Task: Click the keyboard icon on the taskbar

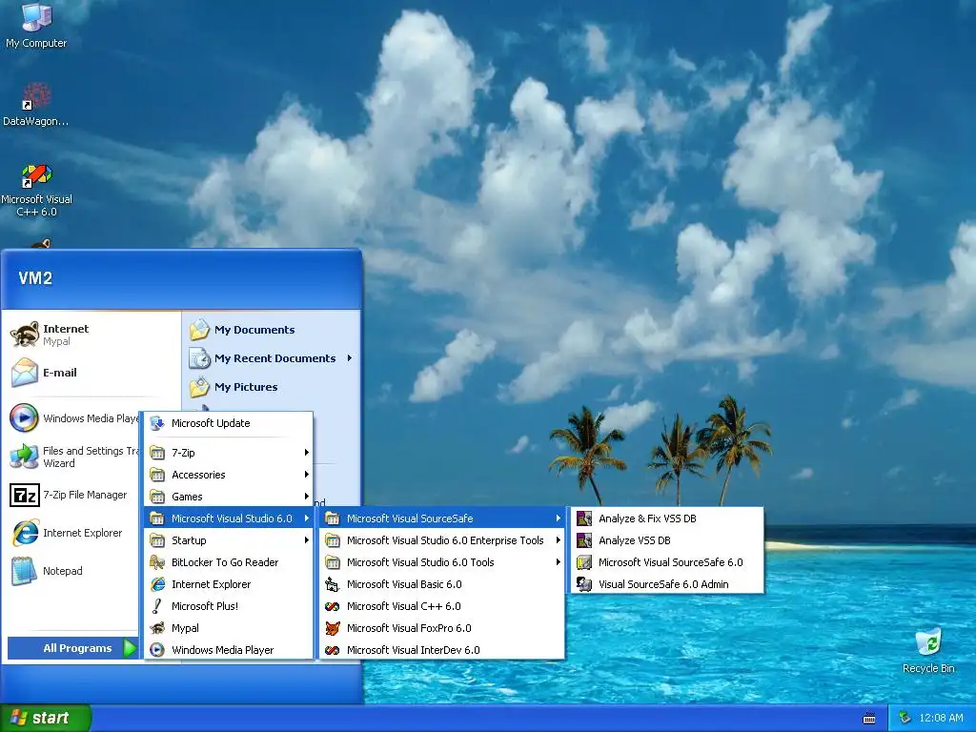Action: [869, 719]
